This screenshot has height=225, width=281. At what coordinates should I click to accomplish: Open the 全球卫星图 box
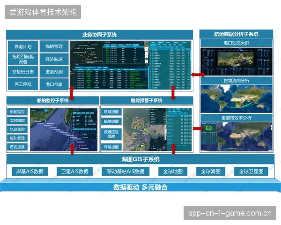click(251, 172)
